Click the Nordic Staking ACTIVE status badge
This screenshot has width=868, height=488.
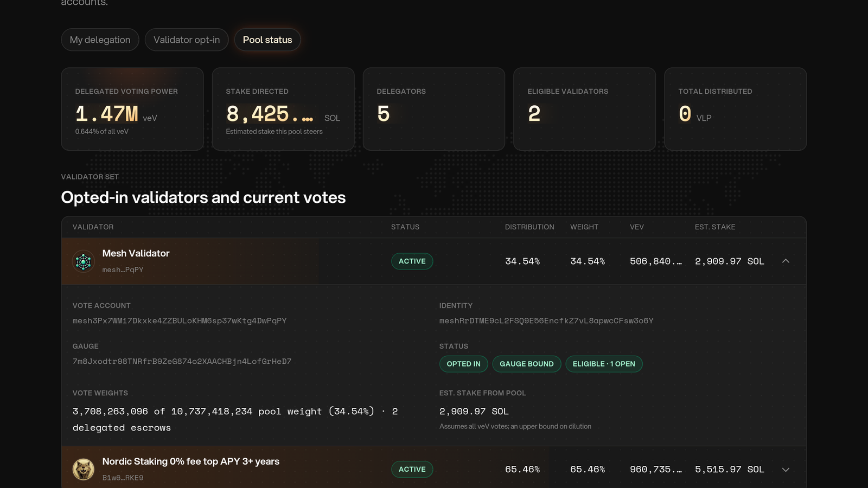click(x=412, y=470)
